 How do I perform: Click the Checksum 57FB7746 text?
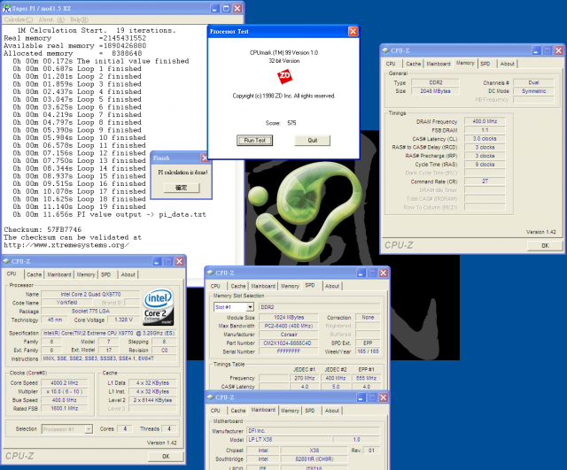tap(43, 230)
